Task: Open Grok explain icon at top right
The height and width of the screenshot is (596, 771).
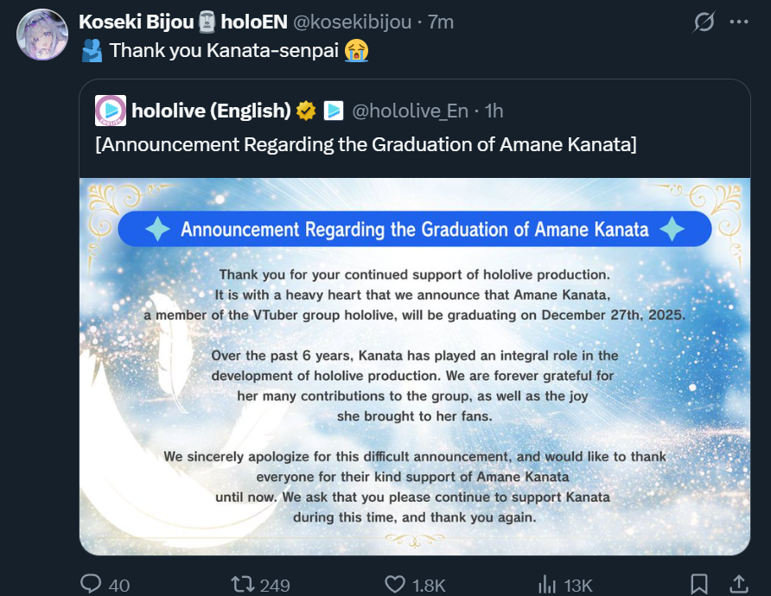Action: coord(704,22)
